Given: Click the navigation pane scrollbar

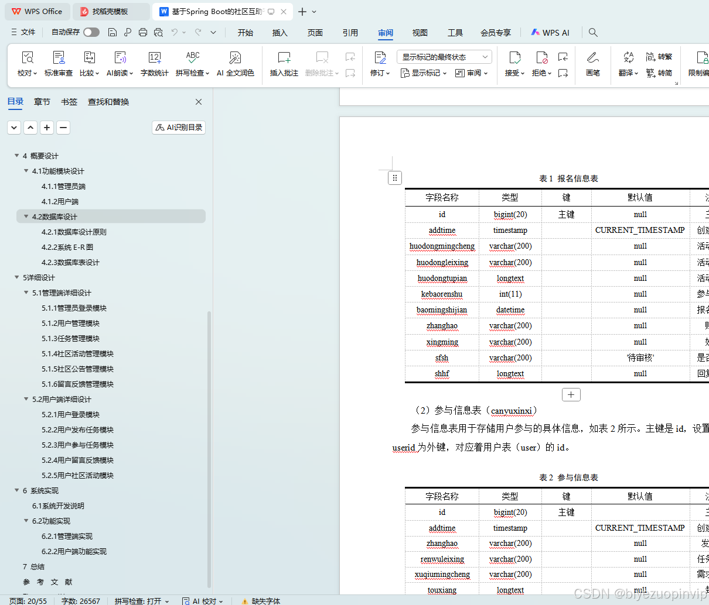Looking at the screenshot, I should tap(209, 449).
